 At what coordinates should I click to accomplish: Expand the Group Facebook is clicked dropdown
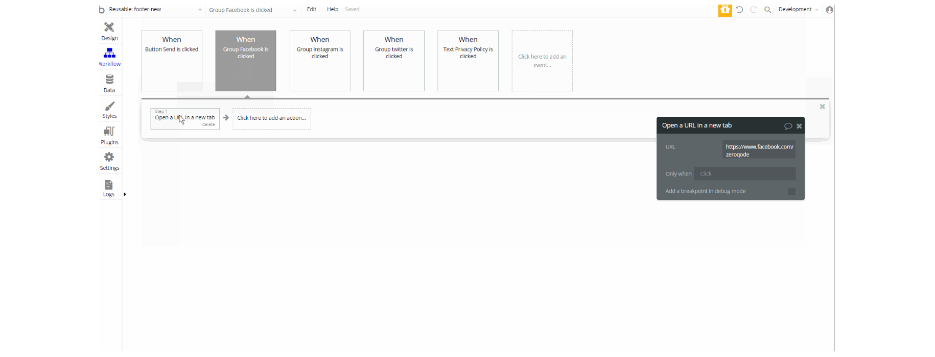[252, 10]
